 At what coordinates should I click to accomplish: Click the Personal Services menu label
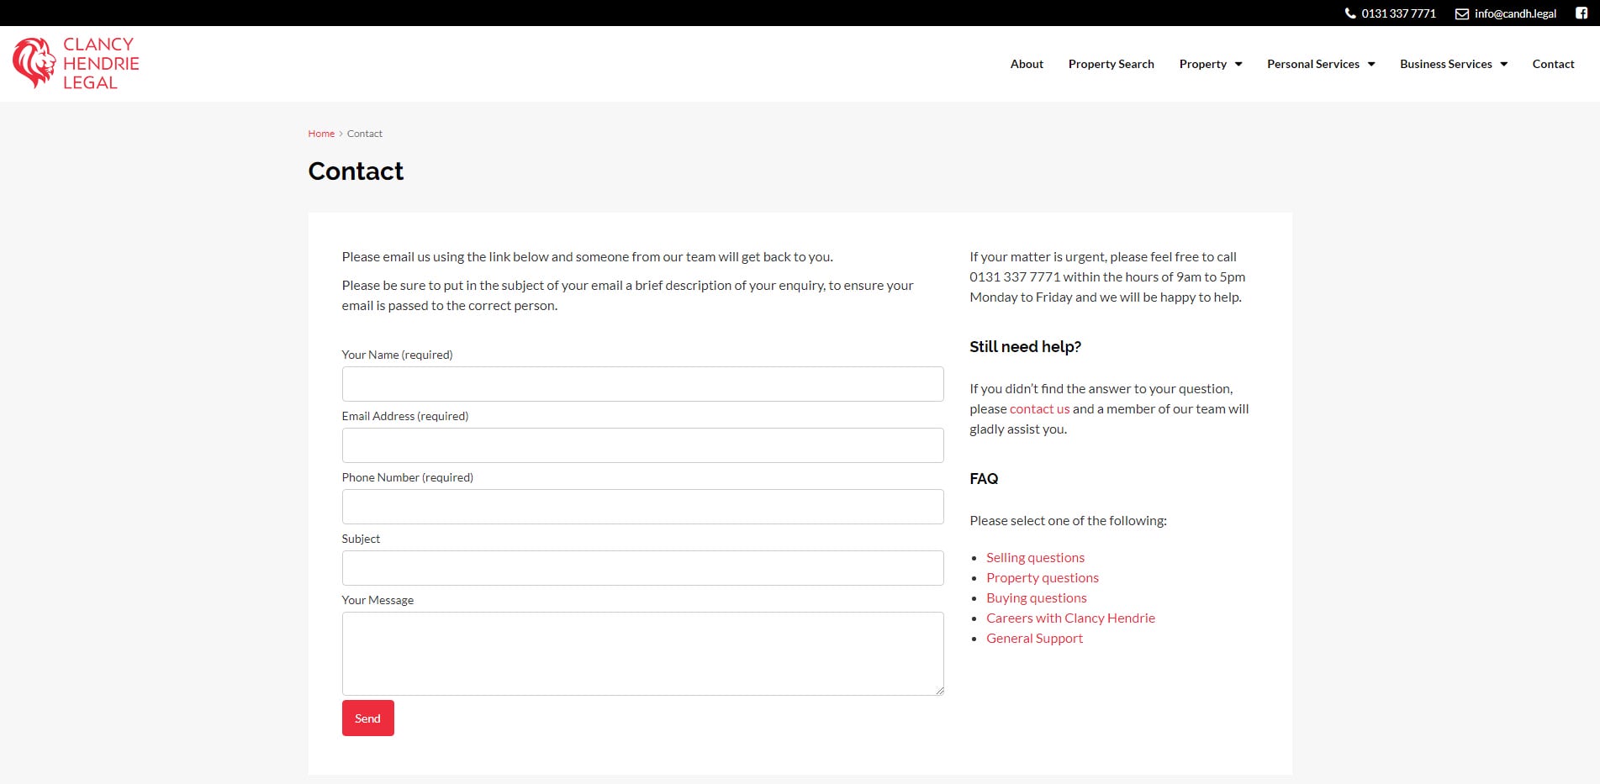[x=1312, y=64]
